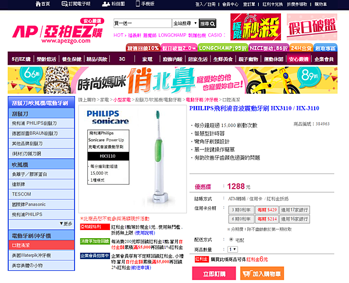The image size is (349, 283).
Task: Open sidebar item TESCOM
Action: 41,194
